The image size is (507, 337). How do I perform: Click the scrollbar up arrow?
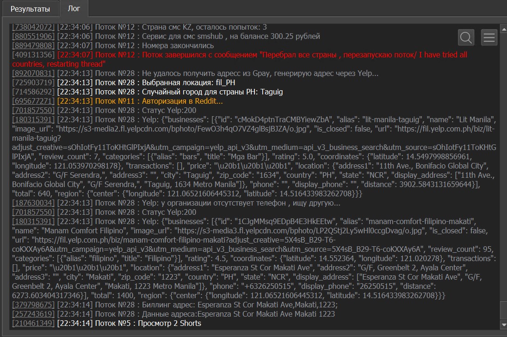[503, 30]
